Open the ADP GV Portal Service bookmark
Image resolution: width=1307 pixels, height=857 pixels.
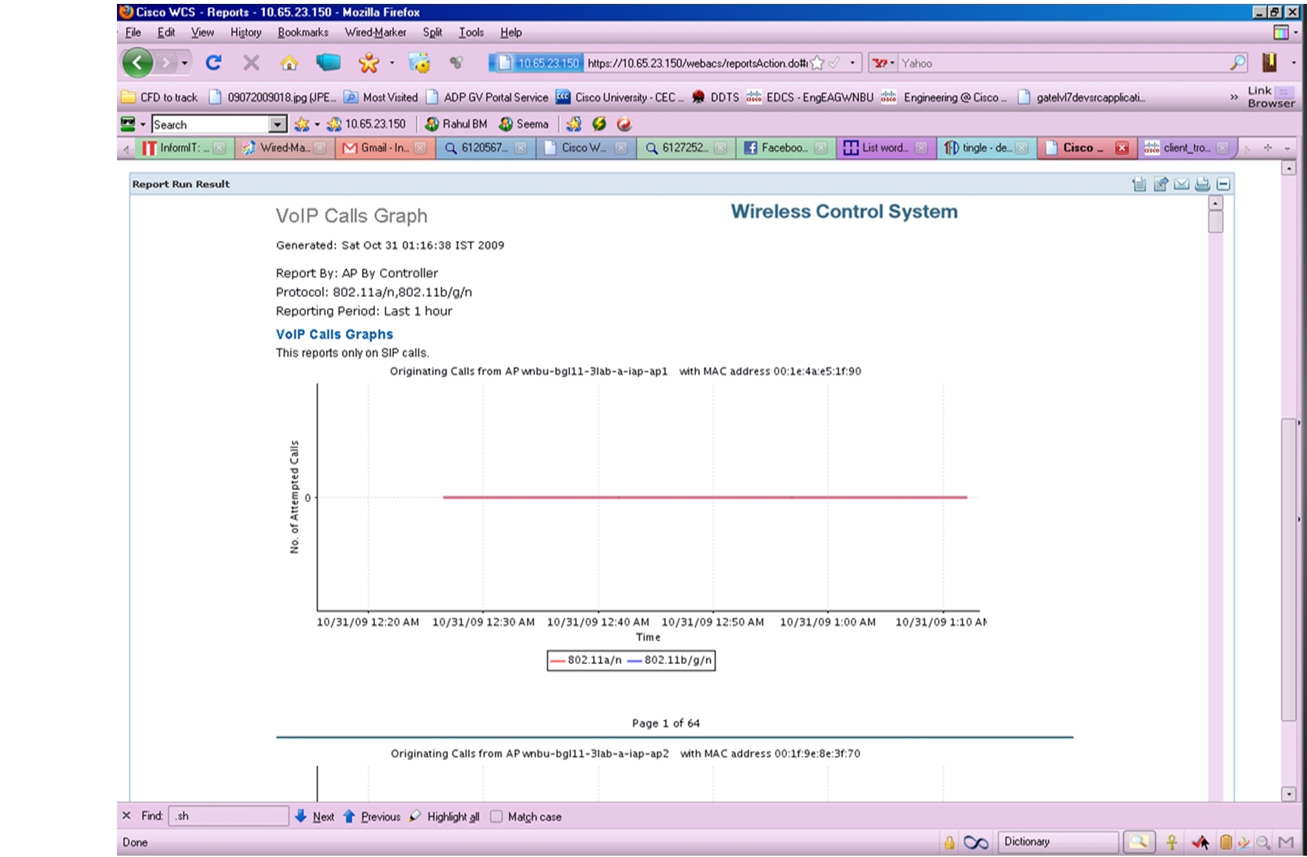pos(487,97)
